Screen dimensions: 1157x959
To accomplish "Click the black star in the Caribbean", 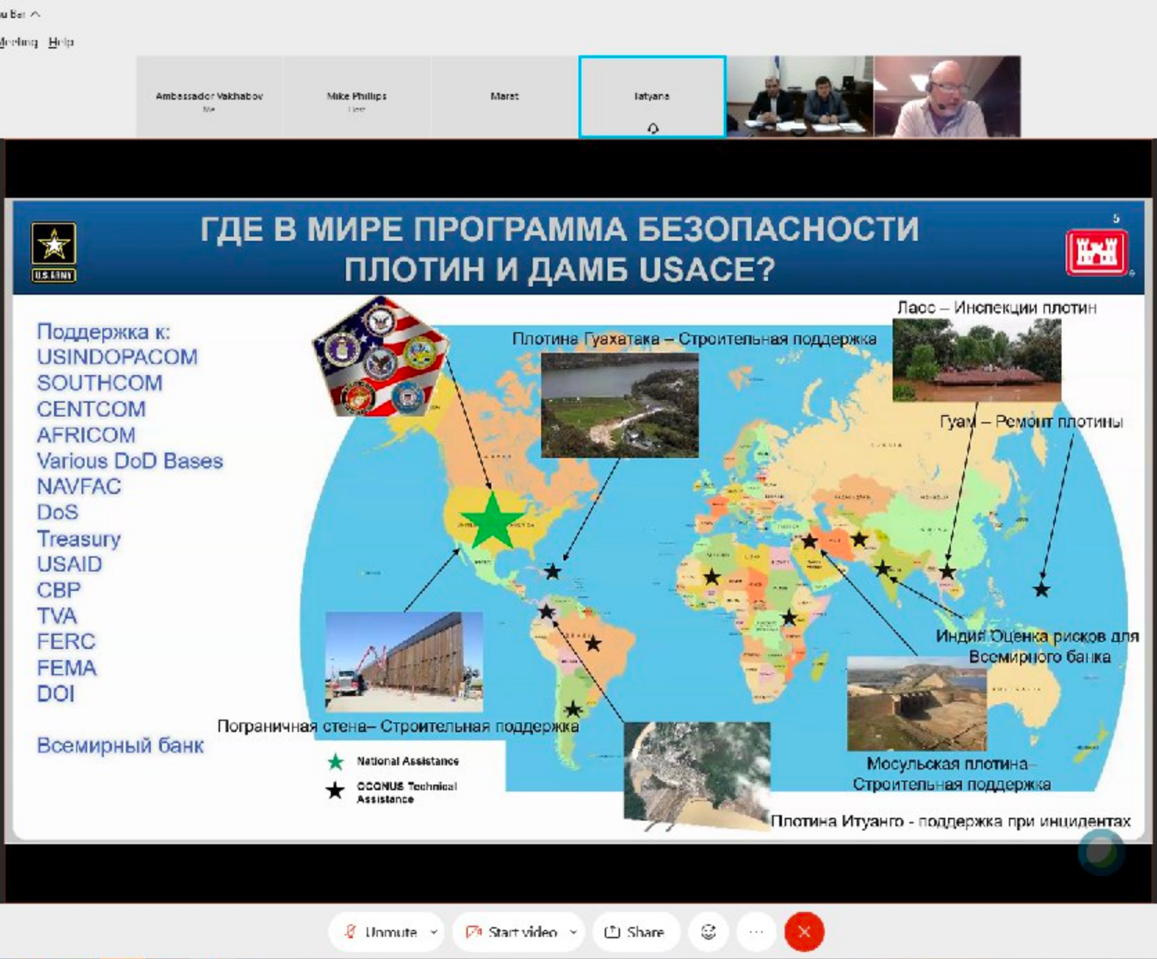I will (552, 572).
